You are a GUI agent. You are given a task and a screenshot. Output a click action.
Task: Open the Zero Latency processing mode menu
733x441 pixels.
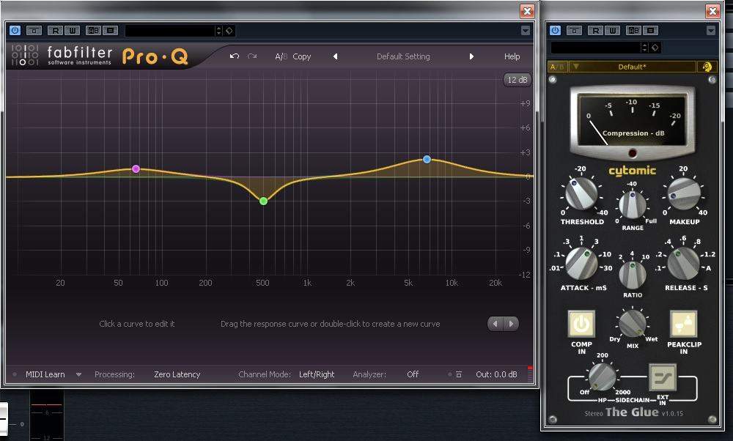click(177, 374)
